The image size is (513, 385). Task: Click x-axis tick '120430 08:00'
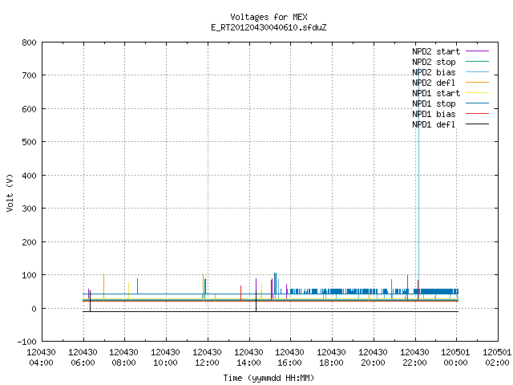click(123, 358)
